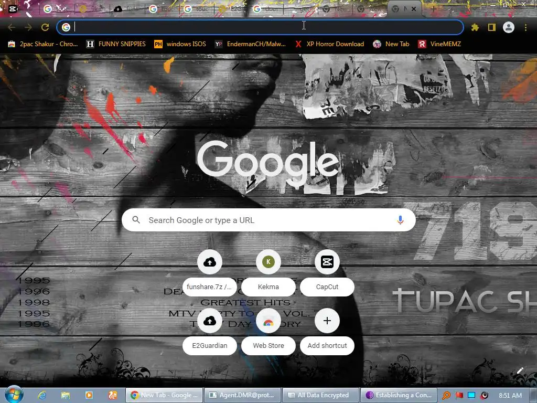The width and height of the screenshot is (537, 403).
Task: Open the EndermanCH/Malw... bookmark
Action: pyautogui.click(x=250, y=44)
